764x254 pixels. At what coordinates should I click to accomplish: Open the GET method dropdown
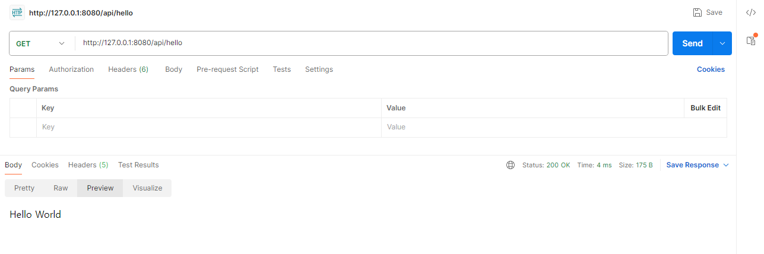pos(40,43)
